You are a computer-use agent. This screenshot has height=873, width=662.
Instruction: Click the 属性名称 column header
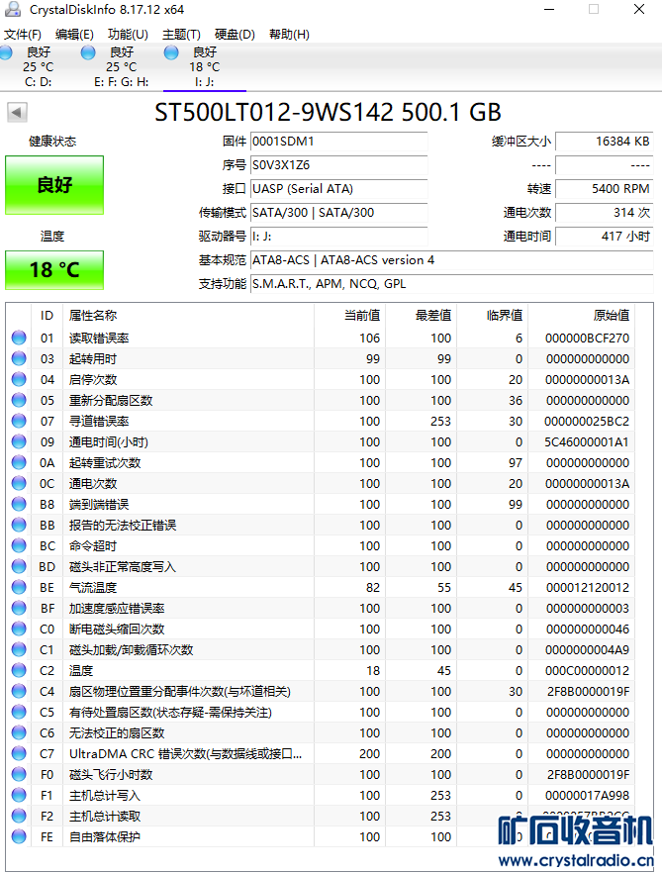[189, 315]
